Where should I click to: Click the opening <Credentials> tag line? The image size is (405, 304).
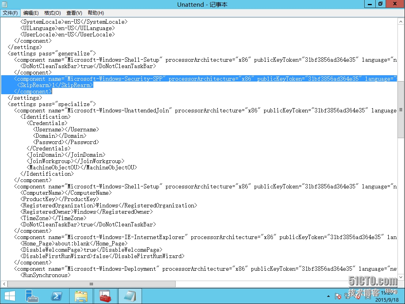pos(47,123)
